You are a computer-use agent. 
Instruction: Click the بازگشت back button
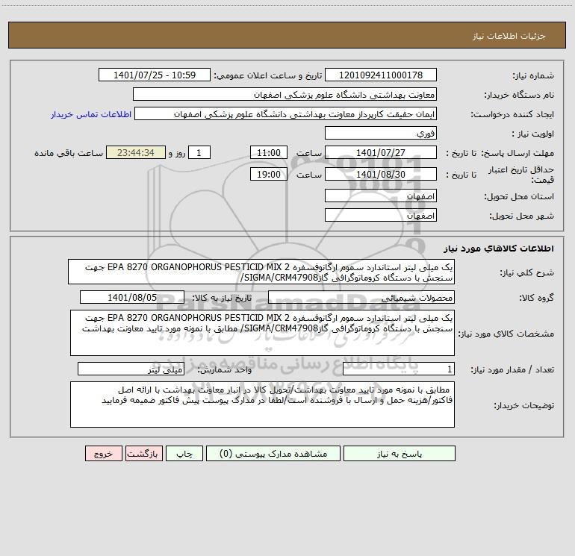(x=143, y=453)
